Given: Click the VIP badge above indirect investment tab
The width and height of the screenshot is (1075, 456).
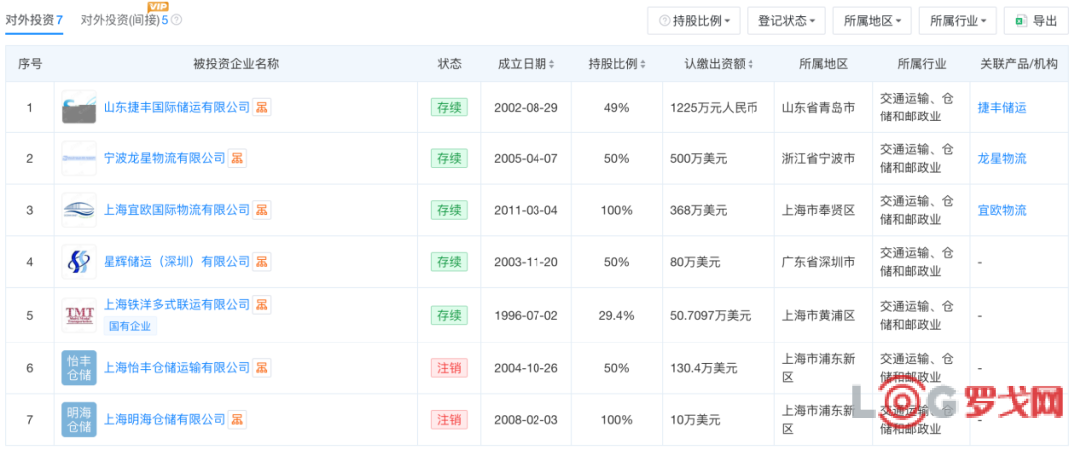Looking at the screenshot, I should 158,6.
